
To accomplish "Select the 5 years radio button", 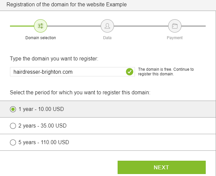I will click(x=13, y=142).
